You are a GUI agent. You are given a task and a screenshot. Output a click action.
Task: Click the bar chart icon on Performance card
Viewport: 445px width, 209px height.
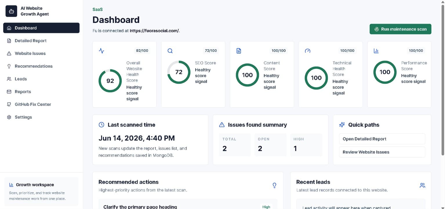[376, 51]
